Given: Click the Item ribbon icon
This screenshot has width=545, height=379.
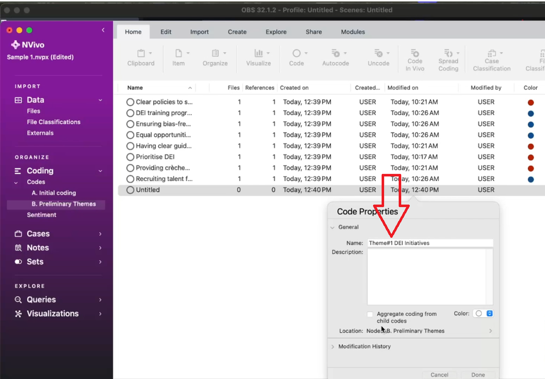Looking at the screenshot, I should (178, 53).
